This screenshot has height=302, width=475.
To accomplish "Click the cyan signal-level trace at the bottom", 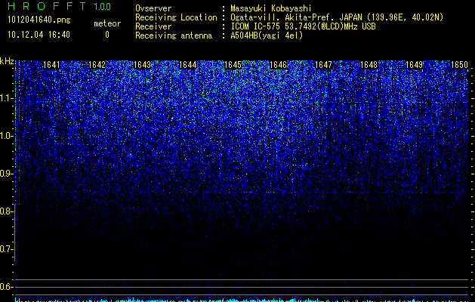I will coord(242,300).
